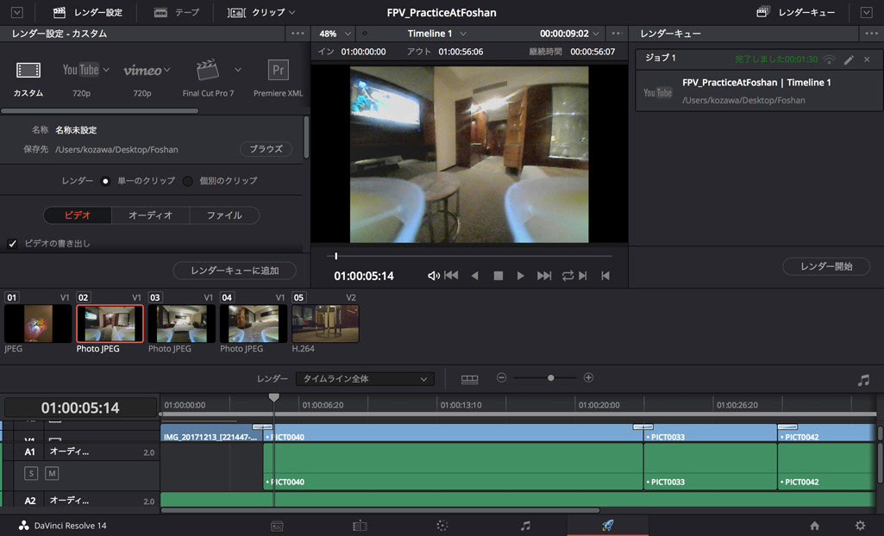Choose the 個別のクリップ render option
This screenshot has width=884, height=536.
coord(187,181)
